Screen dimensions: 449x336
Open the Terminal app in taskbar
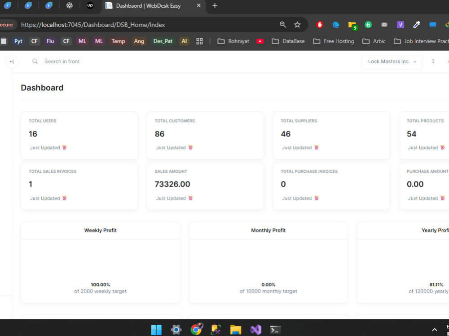pos(276,329)
